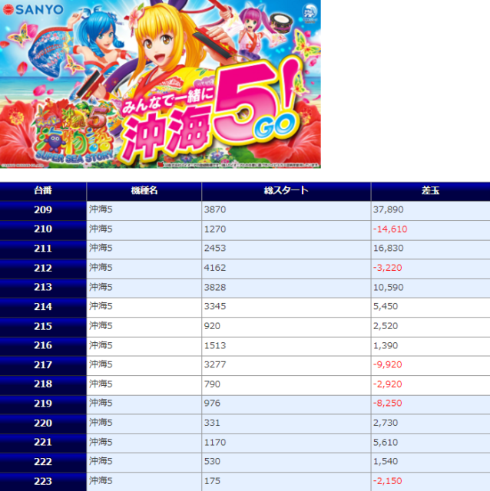Click ball difference value 1,390
Viewport: 490px width, 491px height.
386,345
